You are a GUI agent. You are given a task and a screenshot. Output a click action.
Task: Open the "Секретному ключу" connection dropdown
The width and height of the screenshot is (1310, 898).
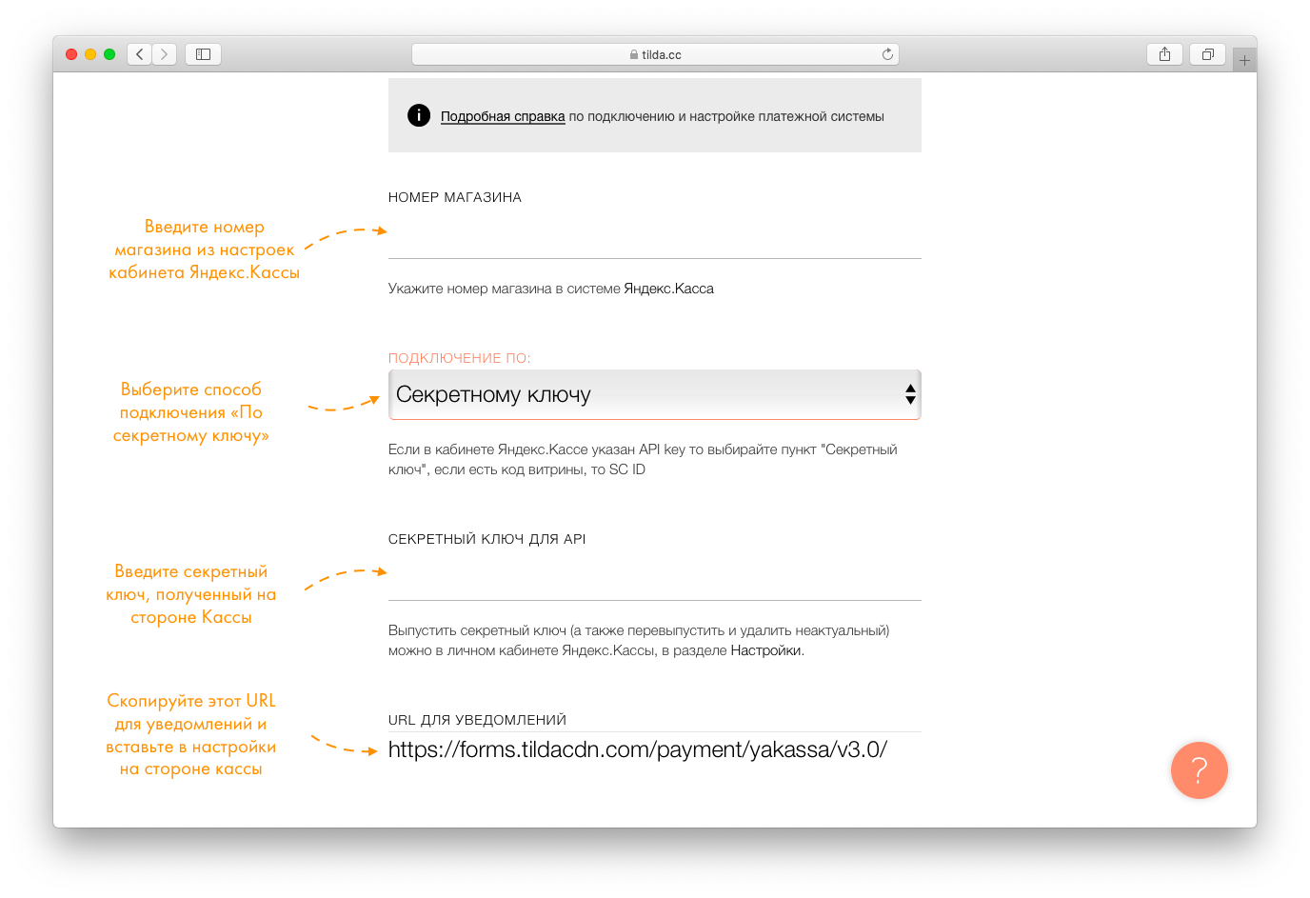click(x=655, y=394)
